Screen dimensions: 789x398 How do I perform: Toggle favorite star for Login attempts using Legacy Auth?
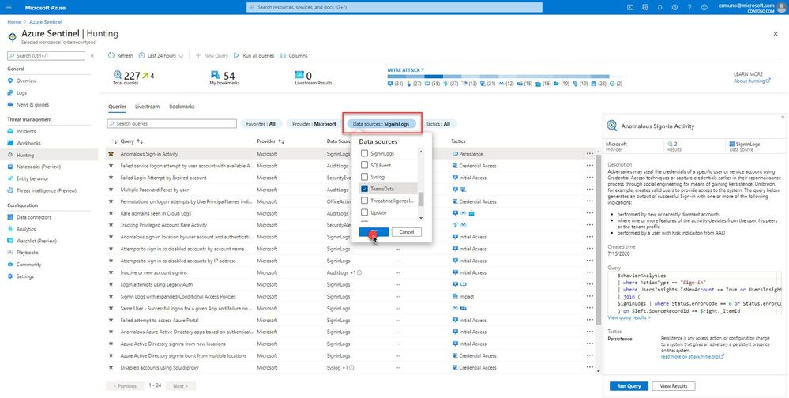click(111, 284)
